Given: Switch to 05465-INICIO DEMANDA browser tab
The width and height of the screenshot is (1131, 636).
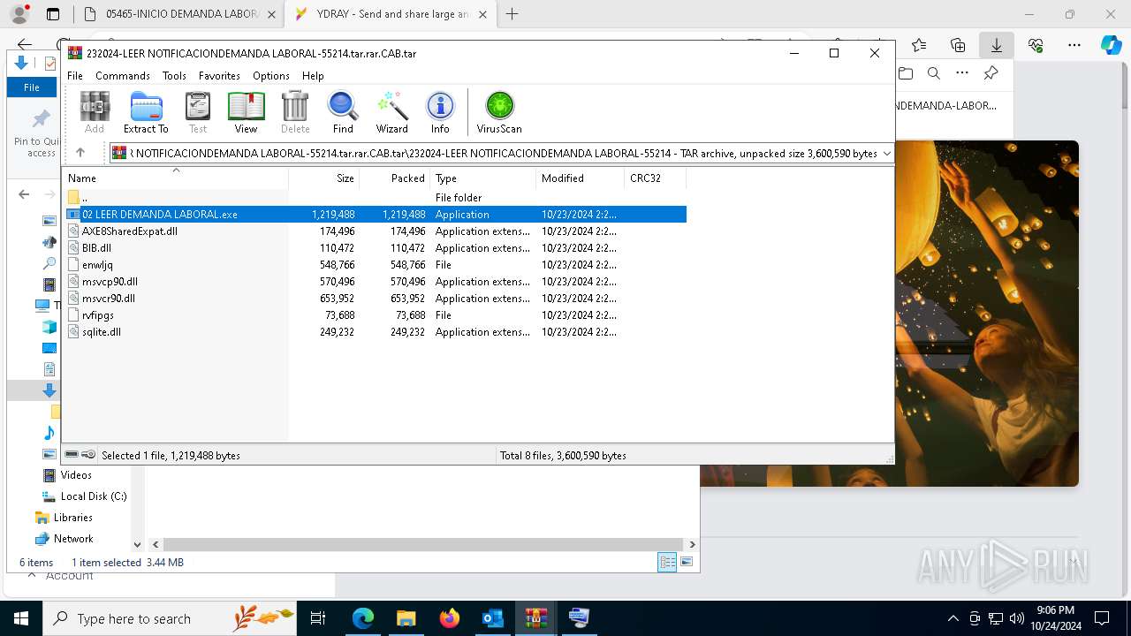Looking at the screenshot, I should [179, 14].
